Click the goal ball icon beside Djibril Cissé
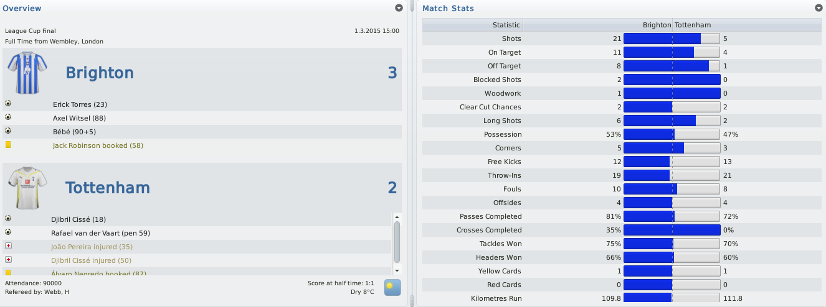 click(x=8, y=219)
